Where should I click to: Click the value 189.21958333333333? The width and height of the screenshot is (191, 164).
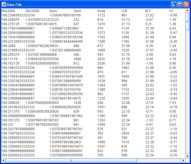pyautogui.click(x=18, y=50)
